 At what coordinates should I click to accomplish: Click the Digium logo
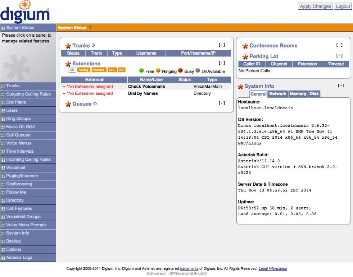[x=25, y=12]
